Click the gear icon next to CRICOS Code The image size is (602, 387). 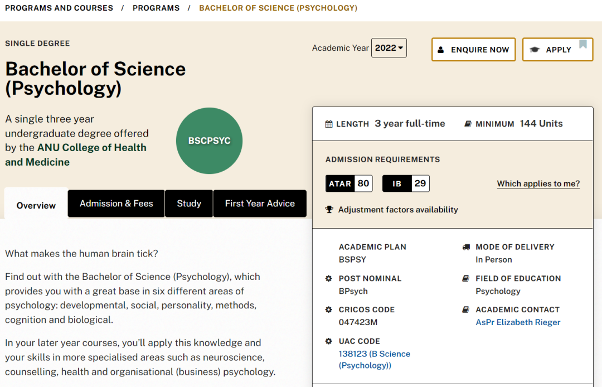pyautogui.click(x=329, y=309)
